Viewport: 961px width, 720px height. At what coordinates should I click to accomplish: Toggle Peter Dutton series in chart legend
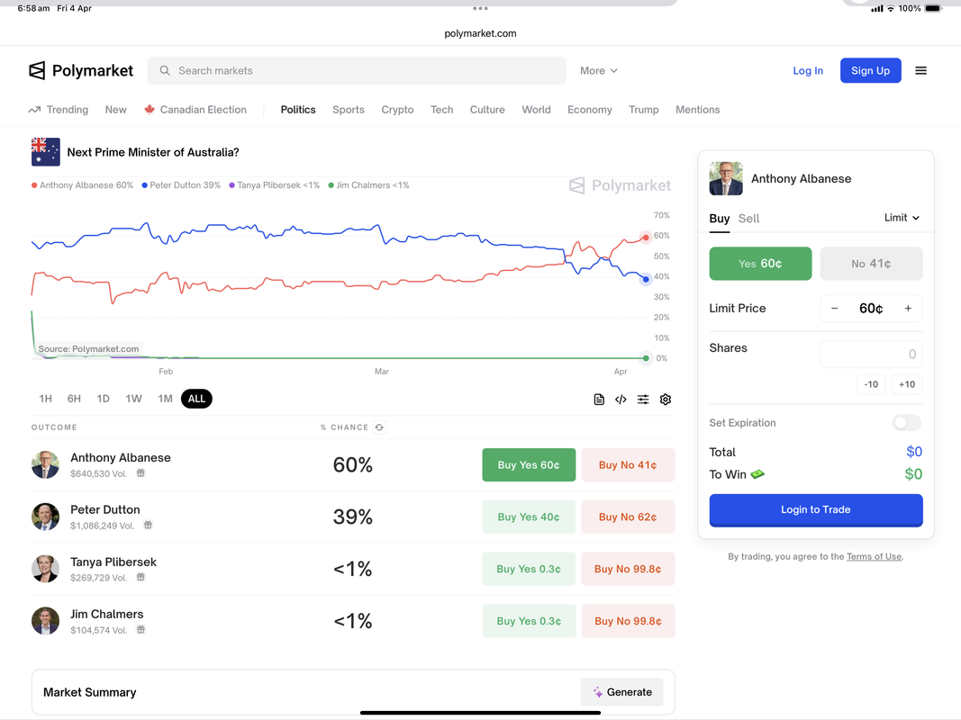click(x=181, y=185)
